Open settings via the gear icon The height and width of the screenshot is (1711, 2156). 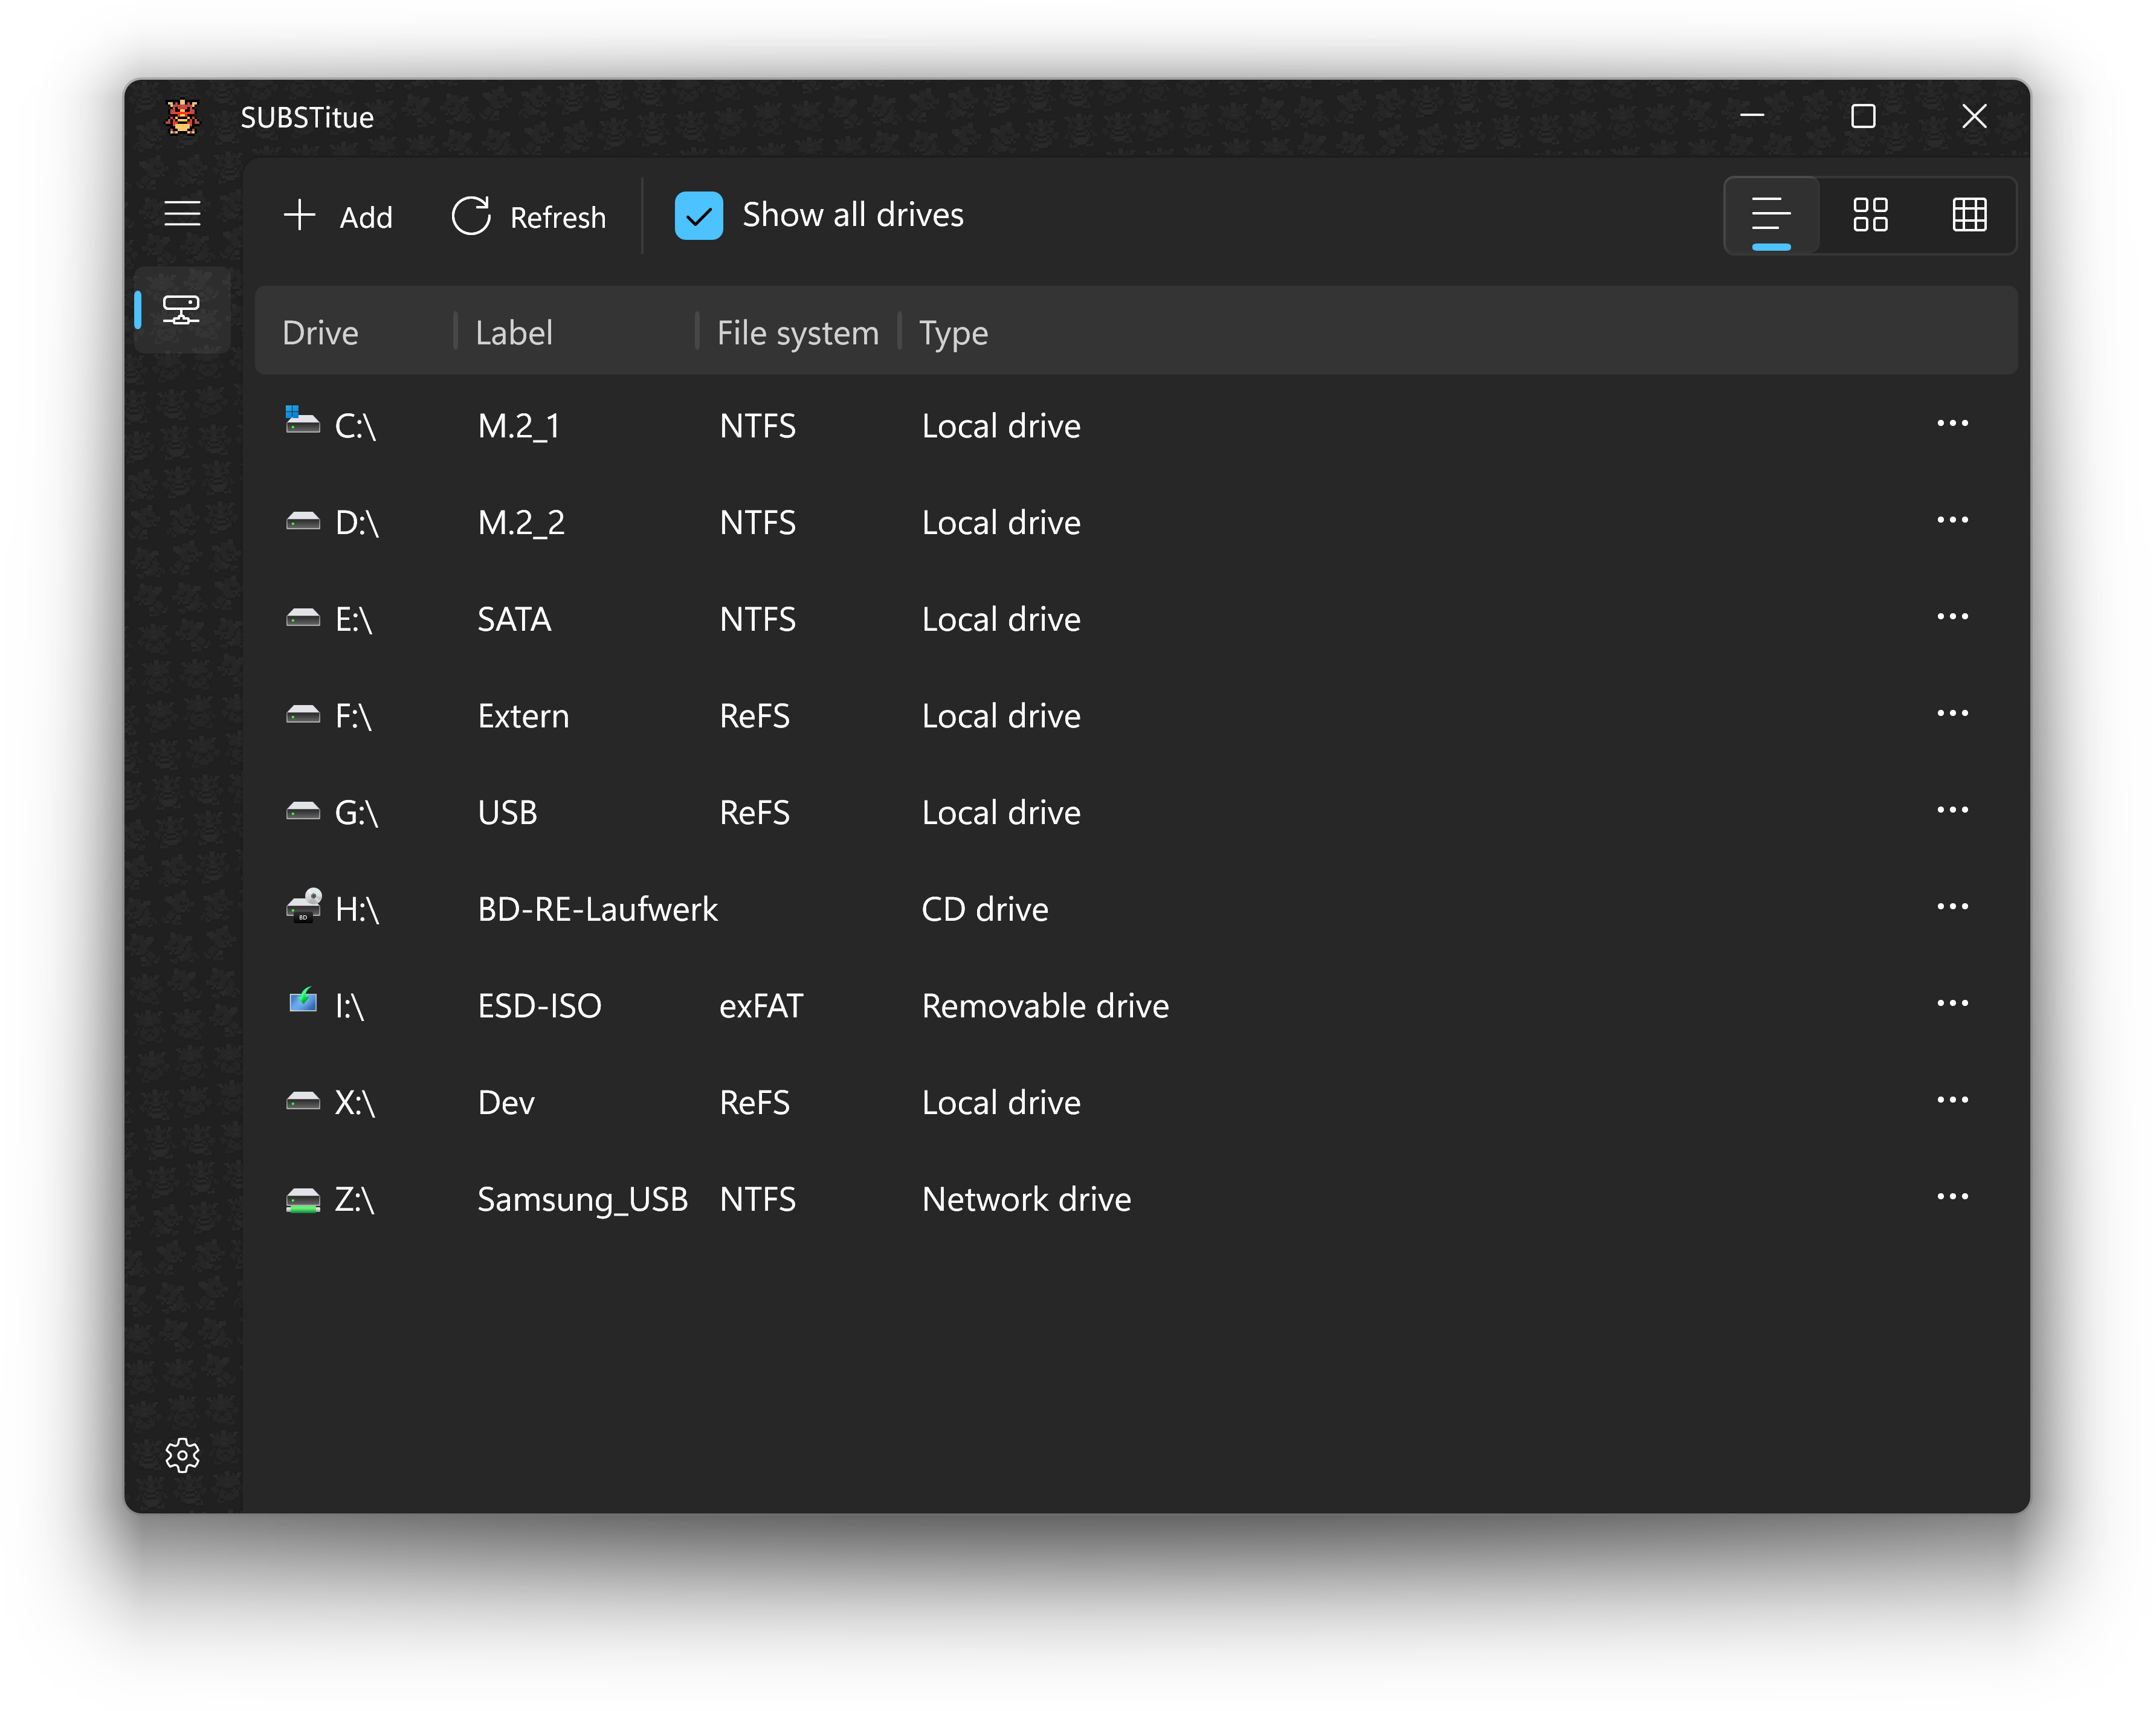[182, 1455]
